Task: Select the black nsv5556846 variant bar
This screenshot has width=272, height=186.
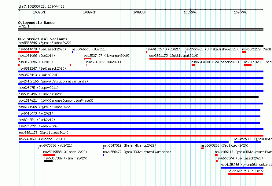Action: pyautogui.click(x=141, y=46)
